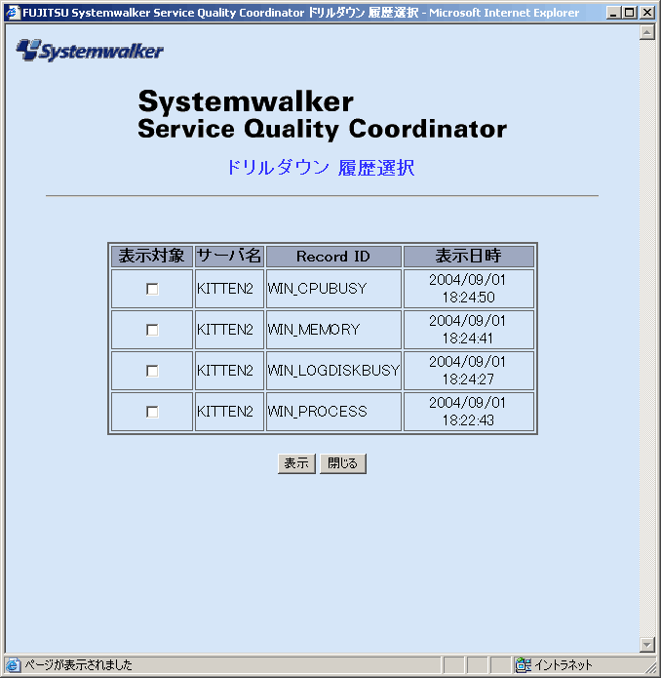Click the IE page icon in status bar

tap(13, 665)
